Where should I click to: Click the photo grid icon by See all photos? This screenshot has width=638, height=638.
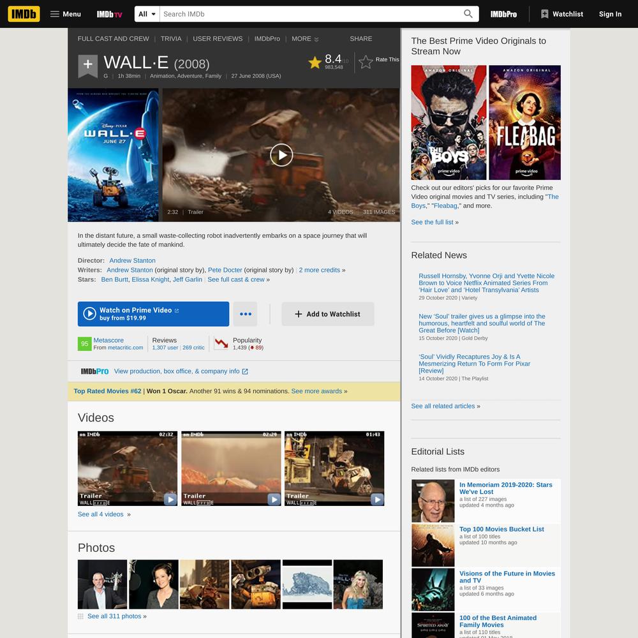[80, 616]
